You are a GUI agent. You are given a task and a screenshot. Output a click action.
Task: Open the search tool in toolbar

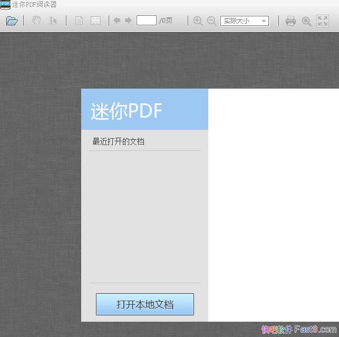pyautogui.click(x=306, y=21)
